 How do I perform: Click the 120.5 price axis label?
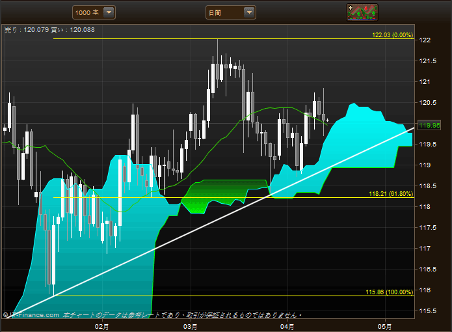pos(427,103)
